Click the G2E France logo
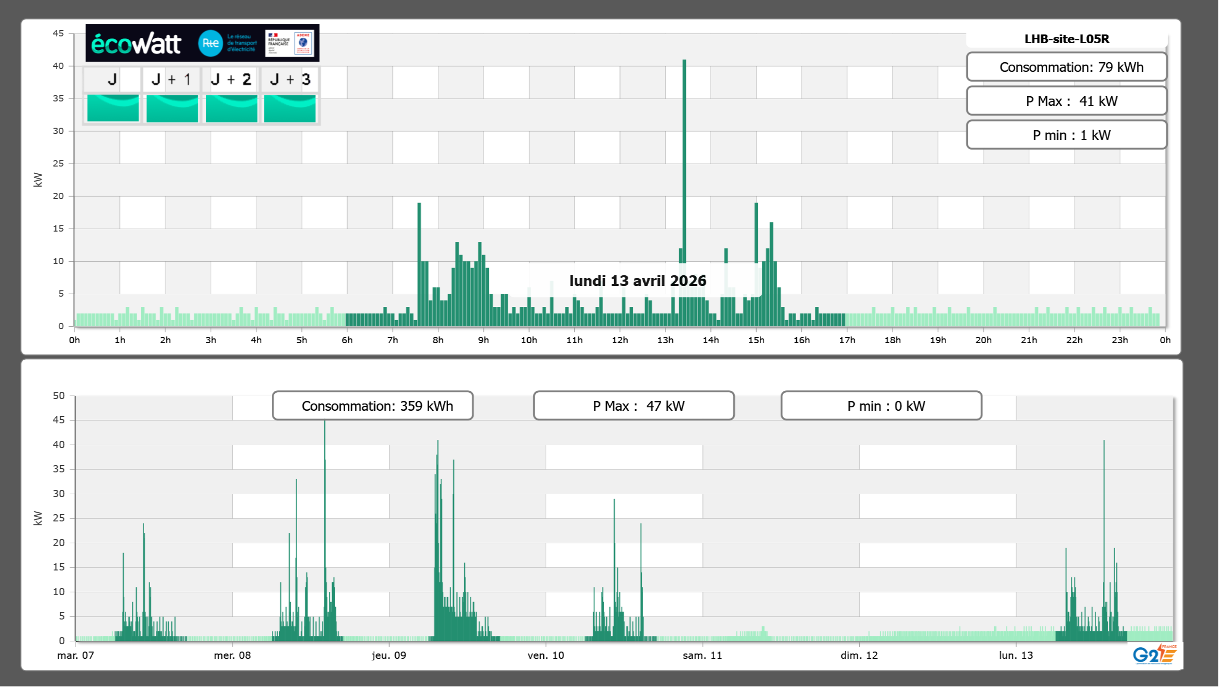This screenshot has height=687, width=1219. [x=1154, y=654]
